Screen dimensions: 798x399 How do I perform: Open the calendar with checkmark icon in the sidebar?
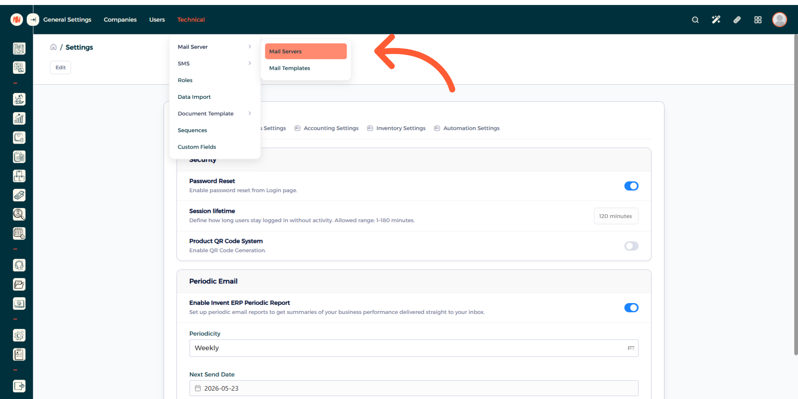click(19, 233)
